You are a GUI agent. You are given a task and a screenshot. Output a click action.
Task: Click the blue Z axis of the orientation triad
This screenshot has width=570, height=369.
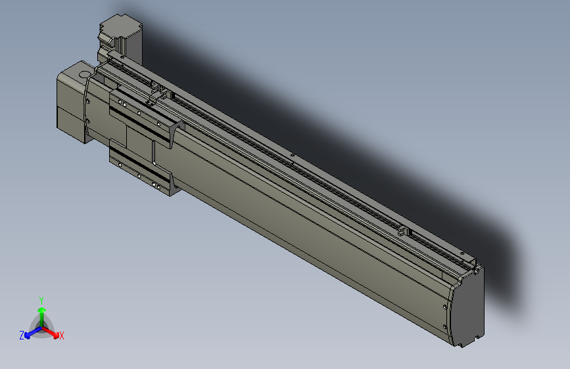coord(34,332)
